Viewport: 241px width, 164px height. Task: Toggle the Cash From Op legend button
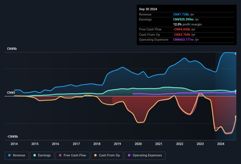pos(107,156)
